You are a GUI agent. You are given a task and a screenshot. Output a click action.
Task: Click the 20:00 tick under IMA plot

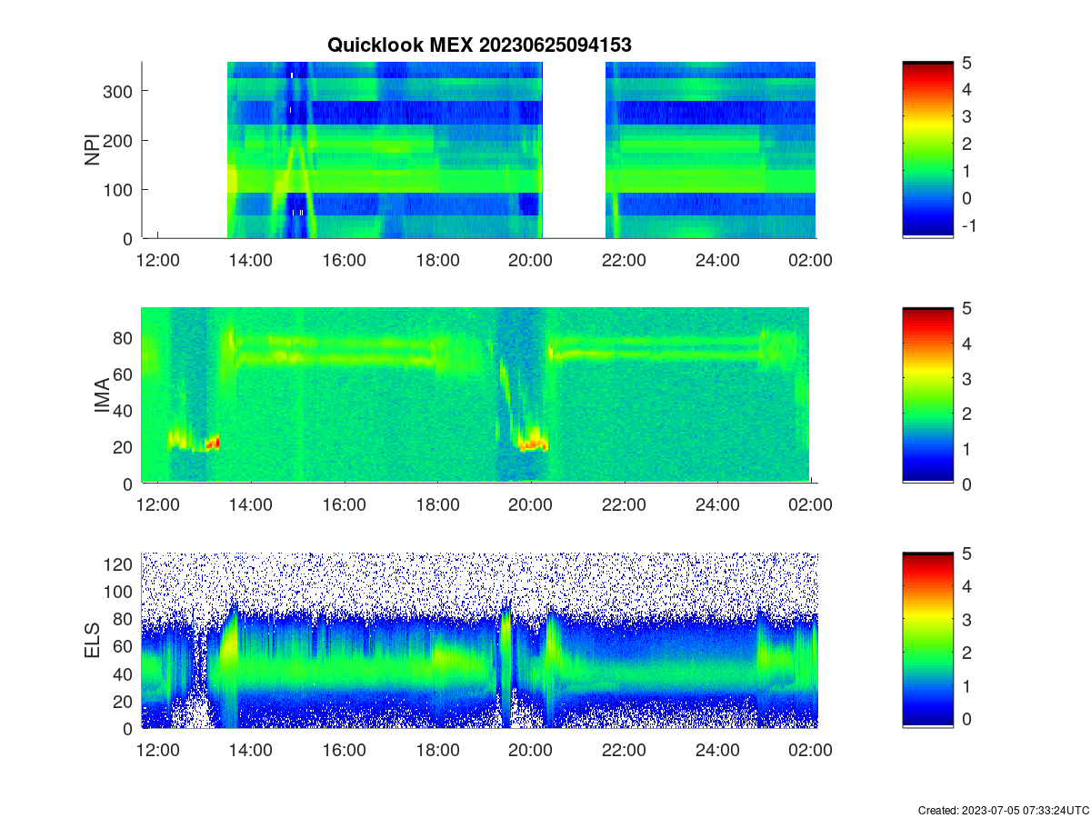coord(530,505)
